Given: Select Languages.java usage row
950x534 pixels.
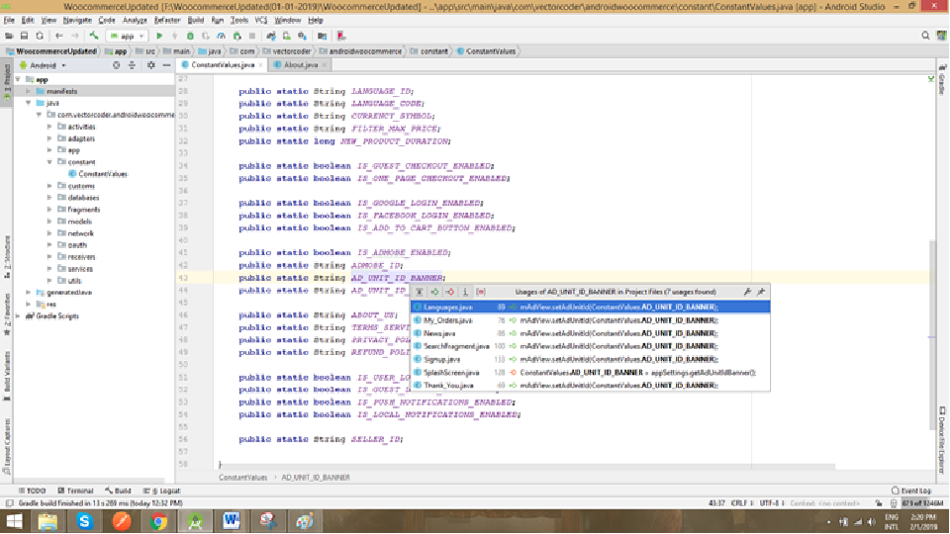Looking at the screenshot, I should pos(590,307).
